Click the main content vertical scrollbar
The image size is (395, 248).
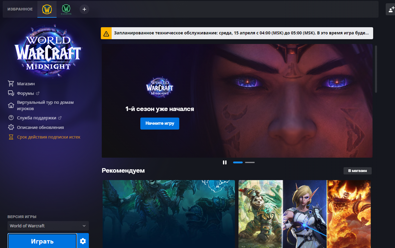tap(376, 69)
